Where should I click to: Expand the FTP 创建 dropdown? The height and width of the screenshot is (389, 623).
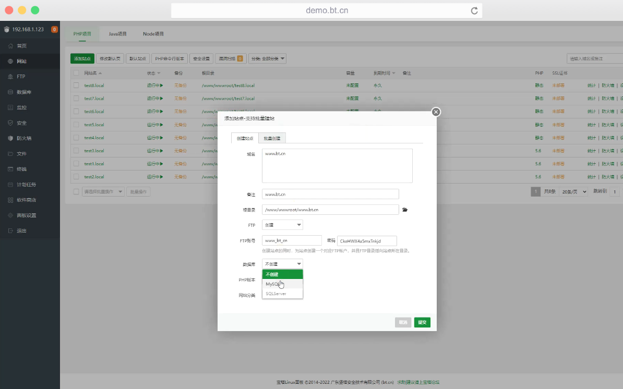(x=282, y=225)
